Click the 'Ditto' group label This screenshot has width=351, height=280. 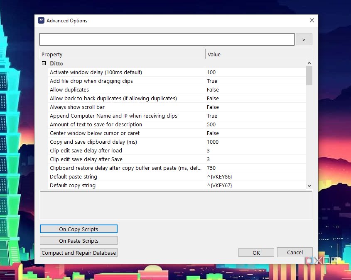point(56,64)
